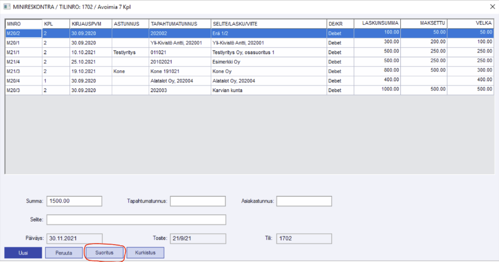Click the Suoritus button

click(105, 253)
